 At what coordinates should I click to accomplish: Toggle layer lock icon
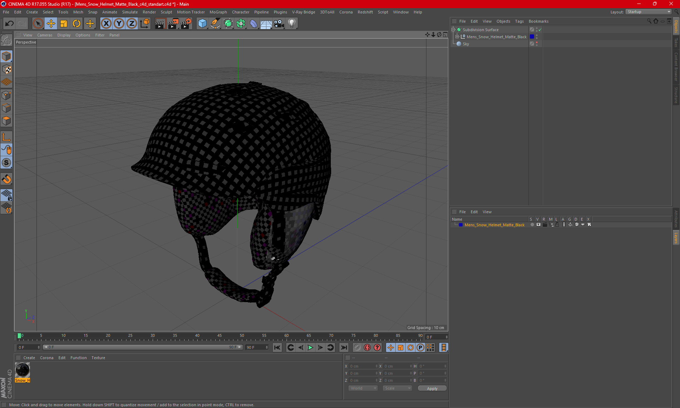557,225
